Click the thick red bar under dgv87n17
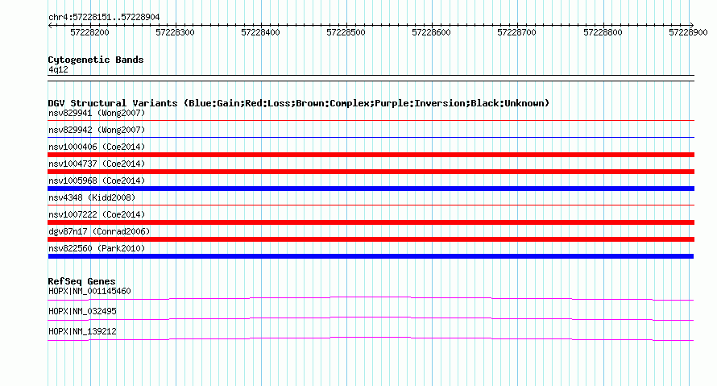Viewport: 717px width, 386px height. click(371, 239)
